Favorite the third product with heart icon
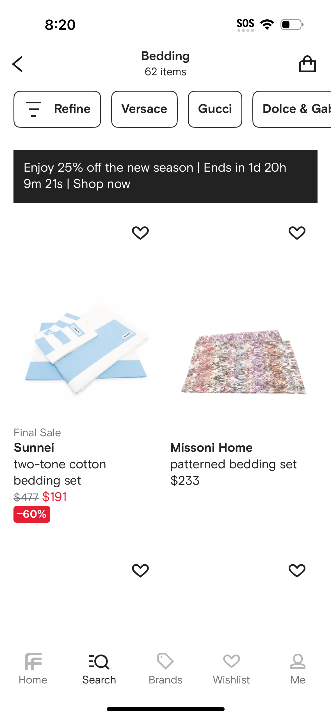The width and height of the screenshot is (331, 718). pyautogui.click(x=140, y=571)
